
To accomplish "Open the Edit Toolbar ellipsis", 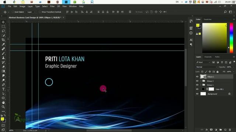I will point(3,111).
